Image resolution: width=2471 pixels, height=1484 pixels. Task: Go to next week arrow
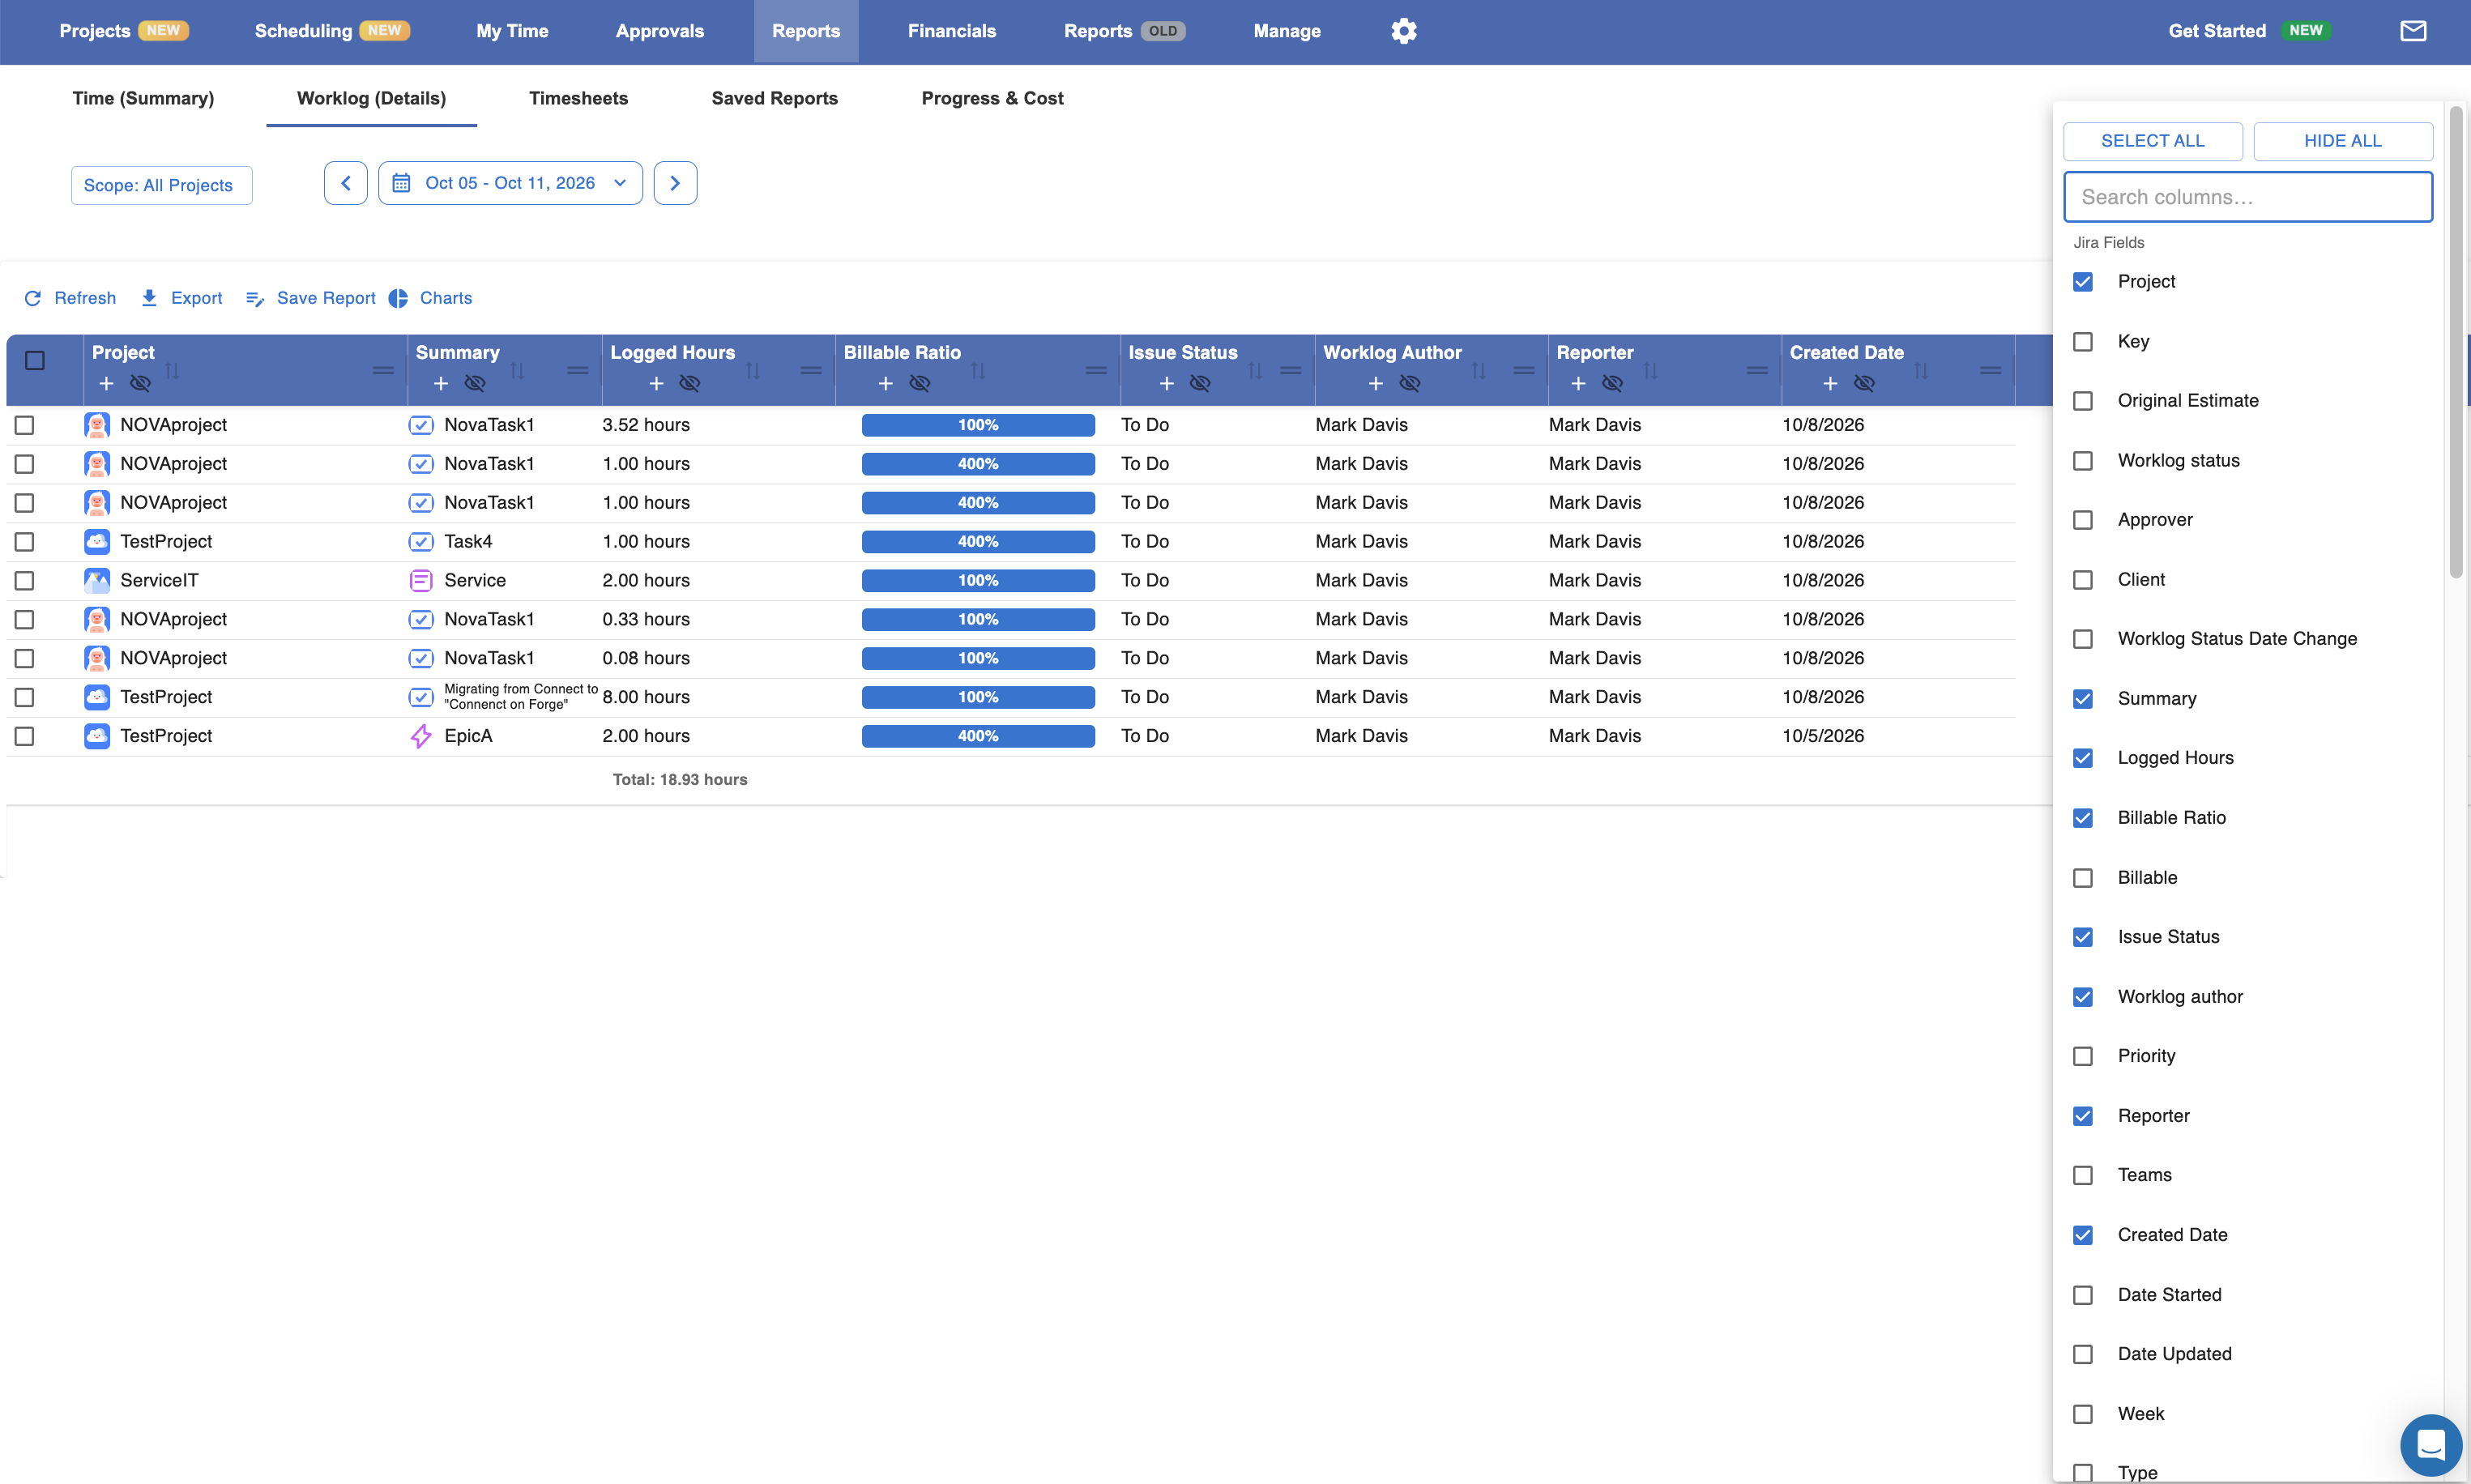pyautogui.click(x=676, y=183)
